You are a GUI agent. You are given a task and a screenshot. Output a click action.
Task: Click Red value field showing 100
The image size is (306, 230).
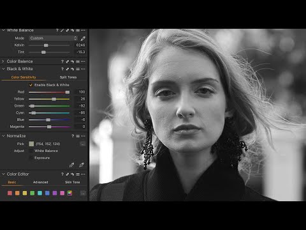pyautogui.click(x=80, y=92)
